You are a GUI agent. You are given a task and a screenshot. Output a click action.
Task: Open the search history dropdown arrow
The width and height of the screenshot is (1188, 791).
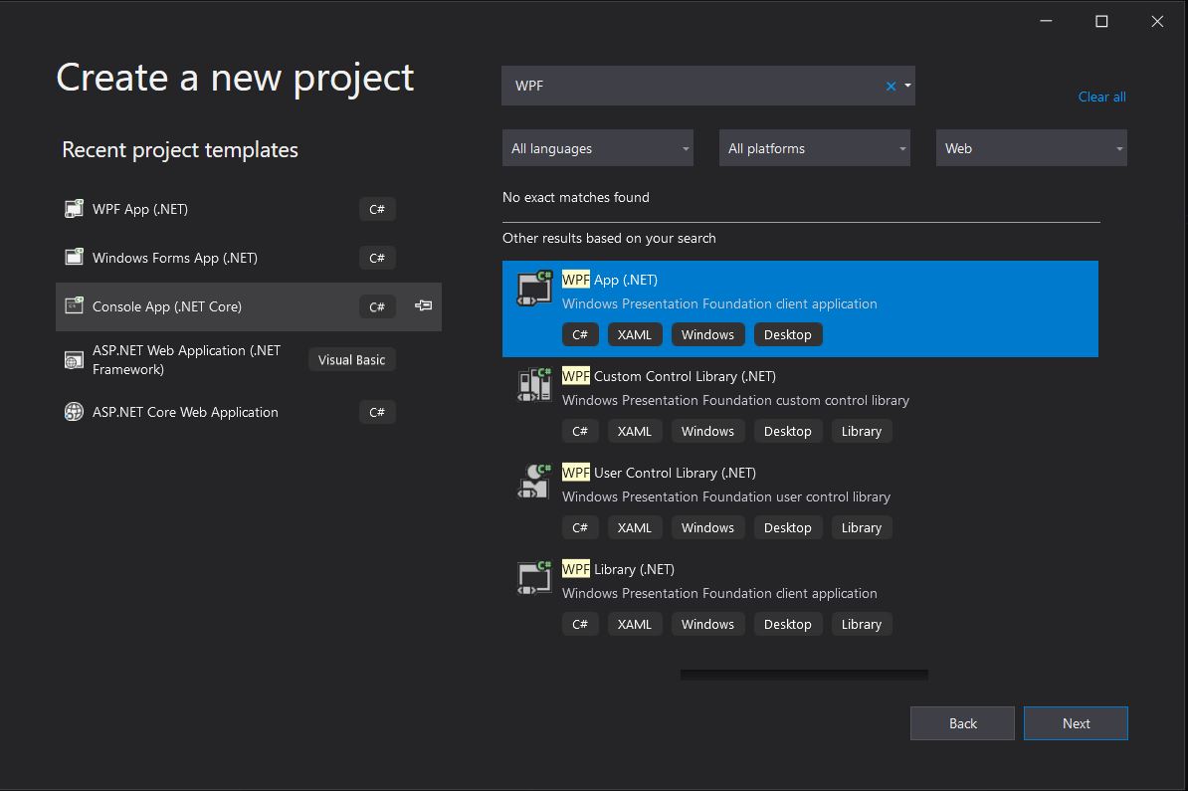pos(906,86)
